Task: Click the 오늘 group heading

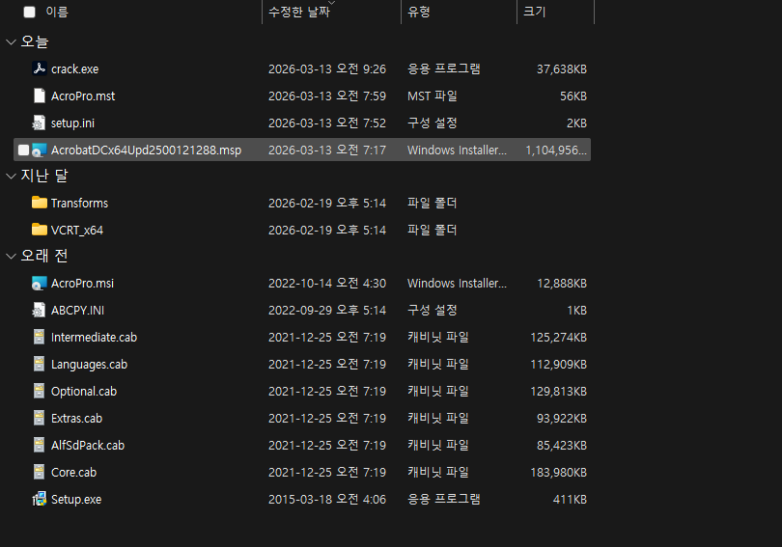Action: point(35,41)
